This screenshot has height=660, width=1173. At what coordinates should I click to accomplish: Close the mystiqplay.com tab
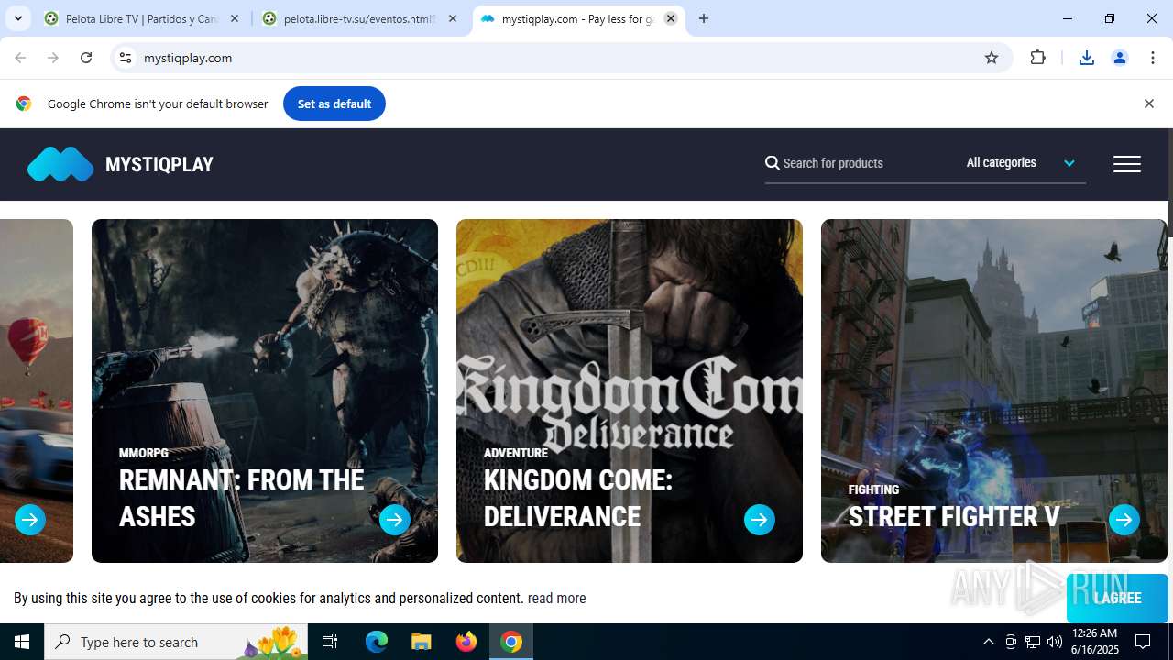pos(671,18)
